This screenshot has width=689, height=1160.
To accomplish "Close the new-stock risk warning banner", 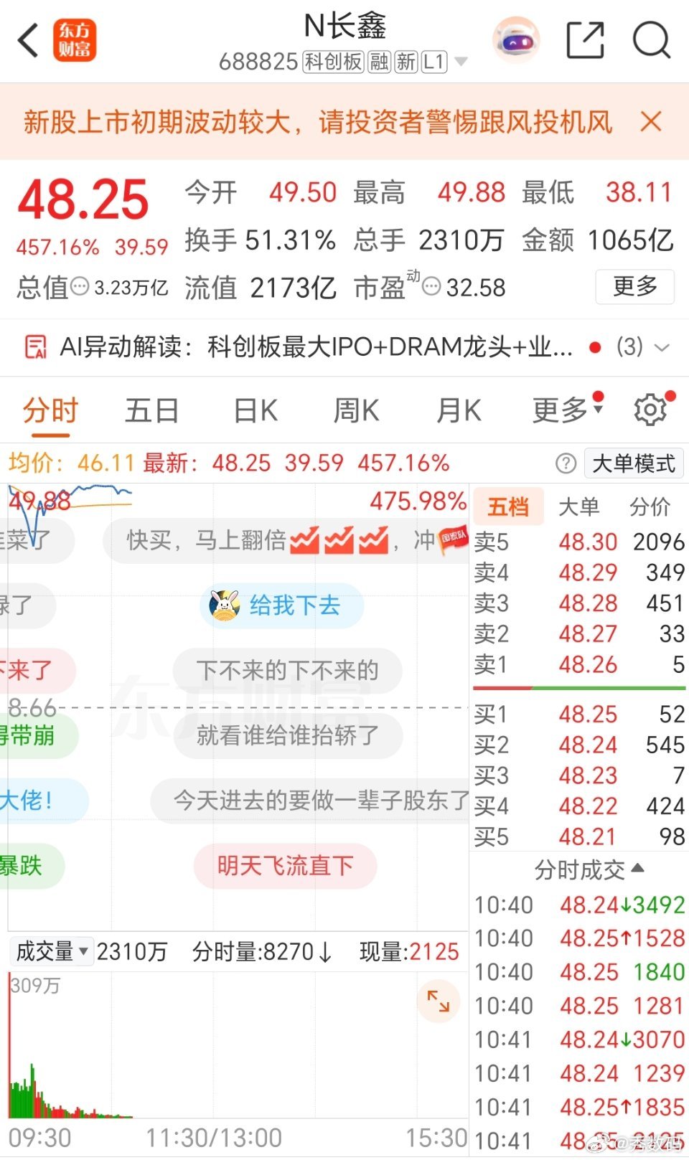I will click(650, 121).
